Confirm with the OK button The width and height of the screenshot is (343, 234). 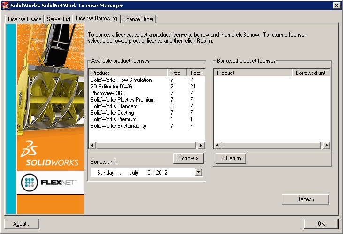321,224
